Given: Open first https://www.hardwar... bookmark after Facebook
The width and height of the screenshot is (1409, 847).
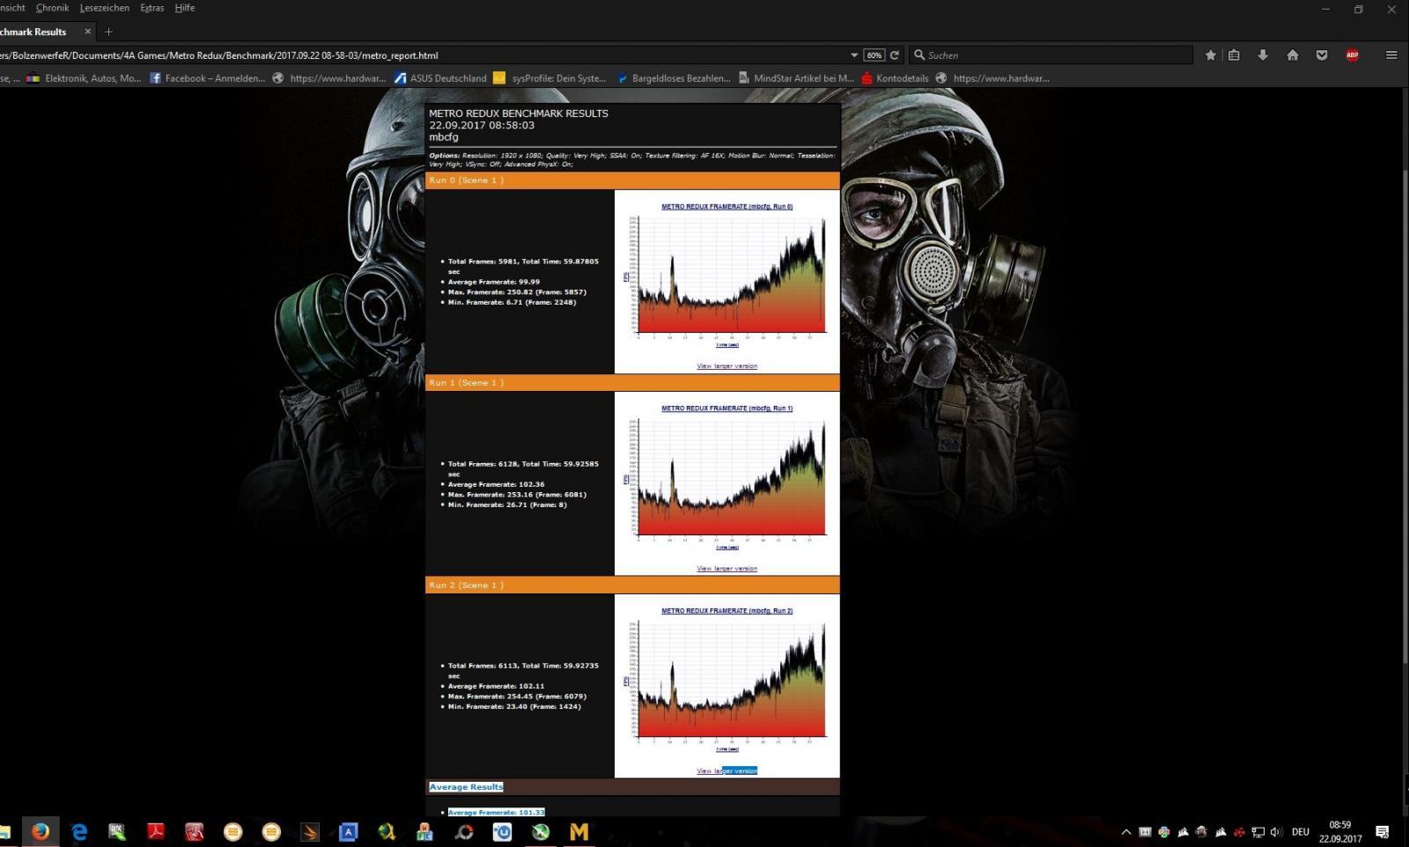Looking at the screenshot, I should tap(329, 78).
